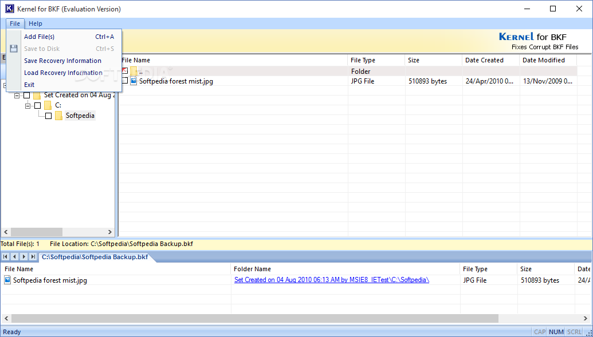Select Softpedia forest mist.jpg in upper list
593x337 pixels.
pos(176,81)
